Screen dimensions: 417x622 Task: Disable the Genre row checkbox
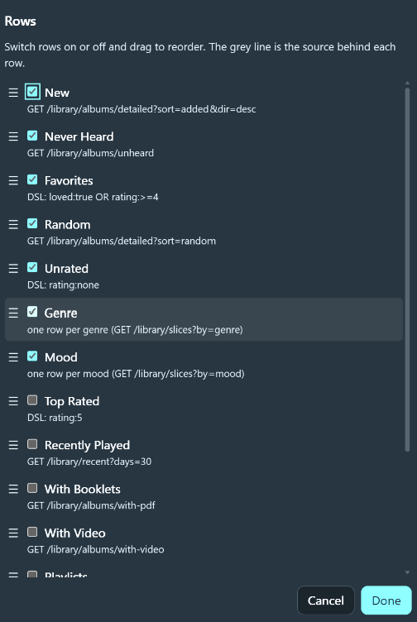pyautogui.click(x=32, y=312)
